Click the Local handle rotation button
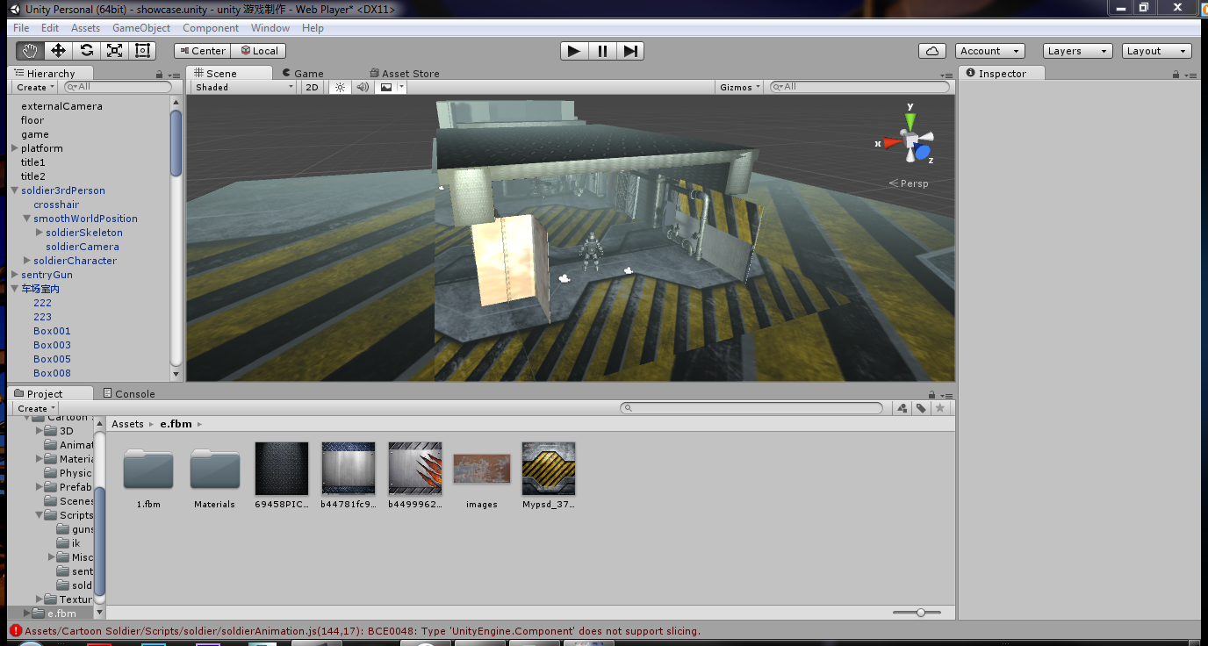Screen dimensions: 1208x646 click(259, 51)
